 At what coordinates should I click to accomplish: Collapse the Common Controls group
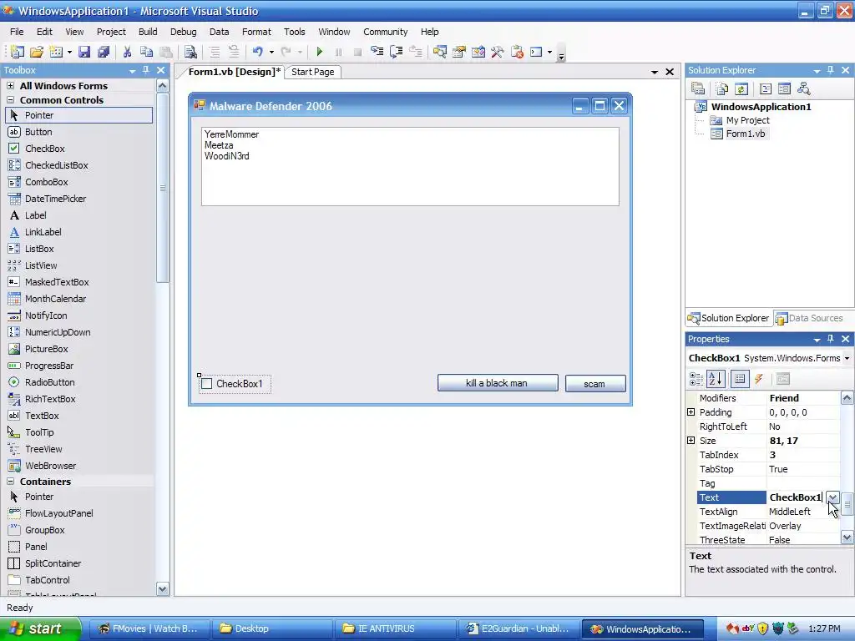[x=10, y=100]
